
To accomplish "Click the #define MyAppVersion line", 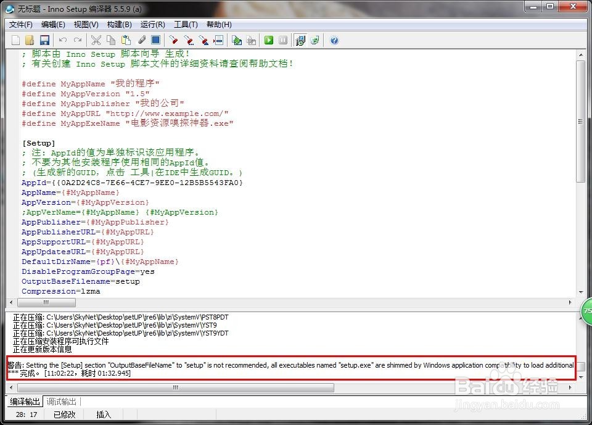I will coord(85,93).
